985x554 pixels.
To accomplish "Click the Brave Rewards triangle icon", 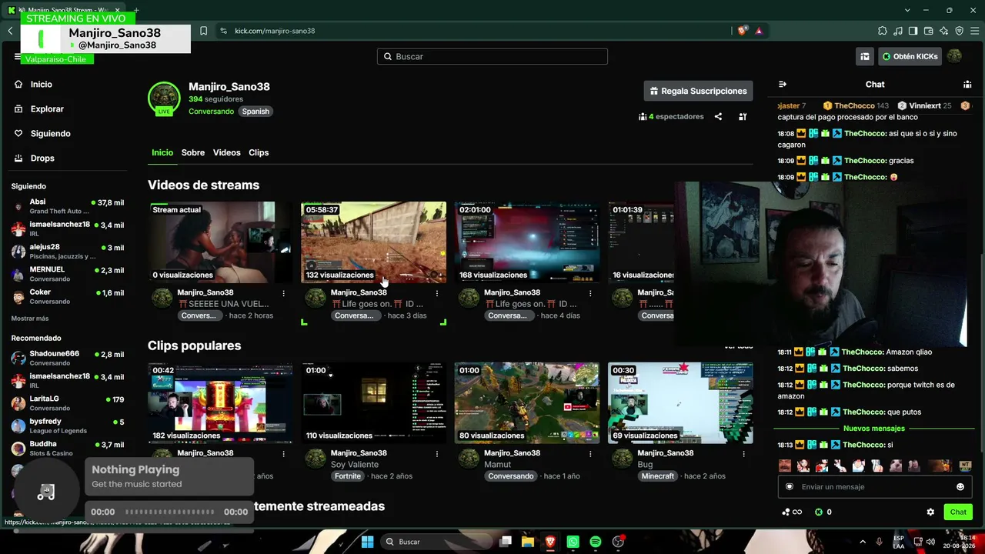I will click(x=759, y=31).
